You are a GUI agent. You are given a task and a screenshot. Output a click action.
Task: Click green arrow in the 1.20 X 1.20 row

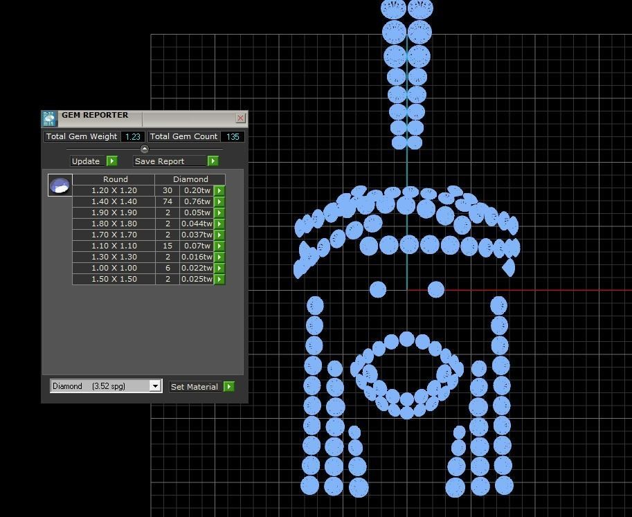pos(219,190)
